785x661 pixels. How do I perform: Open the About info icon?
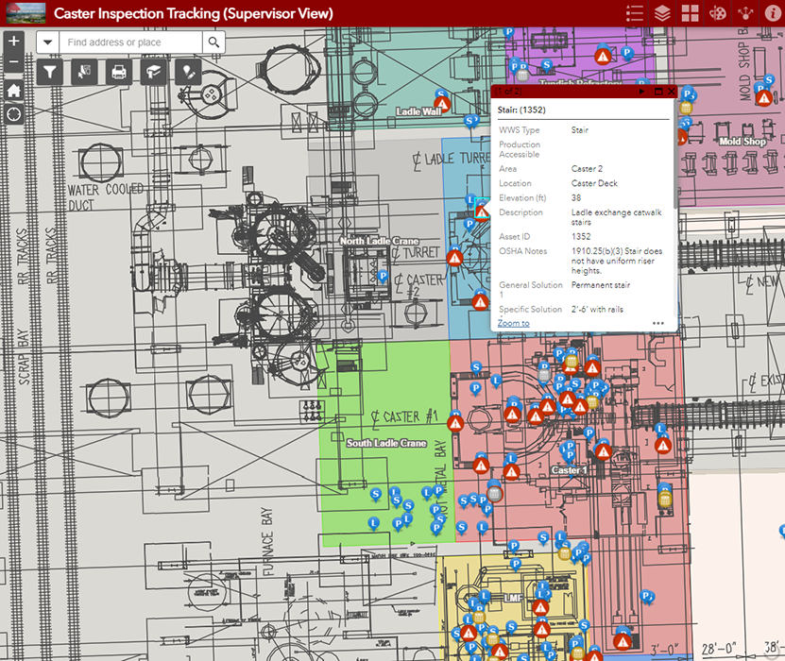773,13
